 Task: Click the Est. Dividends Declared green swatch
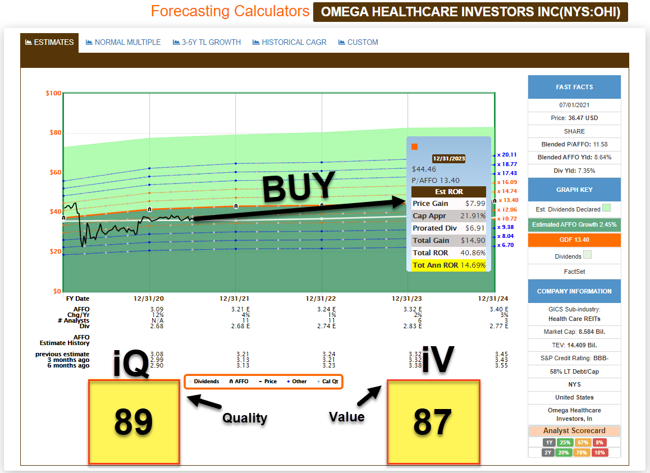click(x=606, y=208)
